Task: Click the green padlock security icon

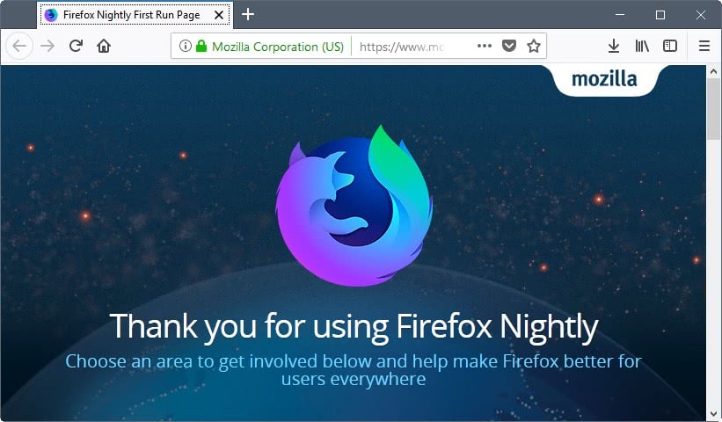Action: pyautogui.click(x=201, y=46)
